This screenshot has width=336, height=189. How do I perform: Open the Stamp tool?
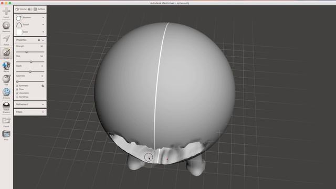click(x=6, y=67)
